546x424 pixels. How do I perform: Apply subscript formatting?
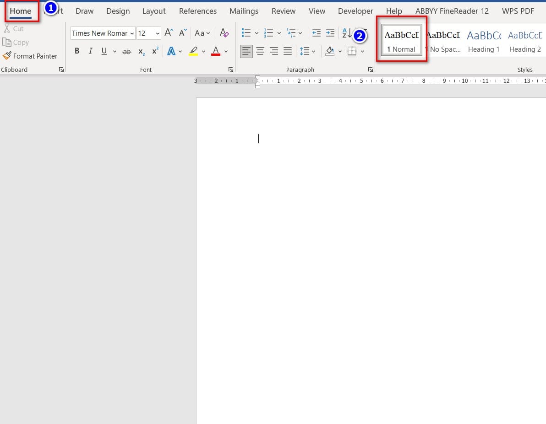click(142, 52)
